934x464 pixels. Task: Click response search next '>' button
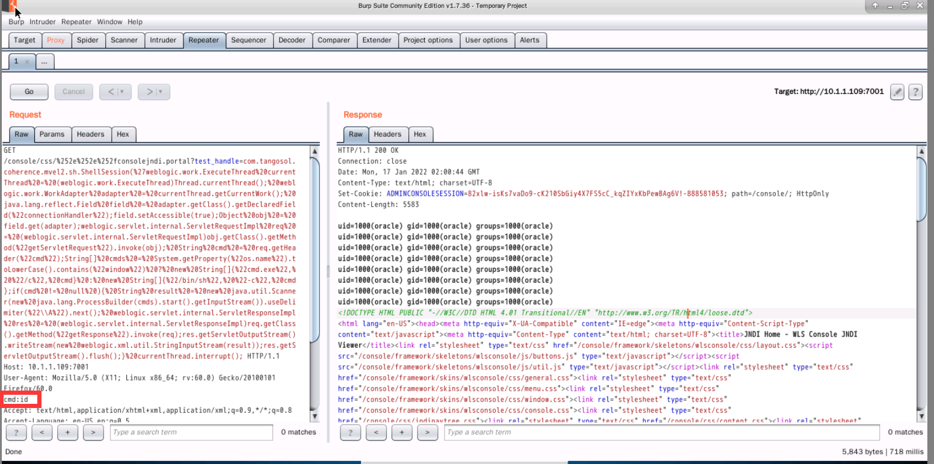coord(427,432)
